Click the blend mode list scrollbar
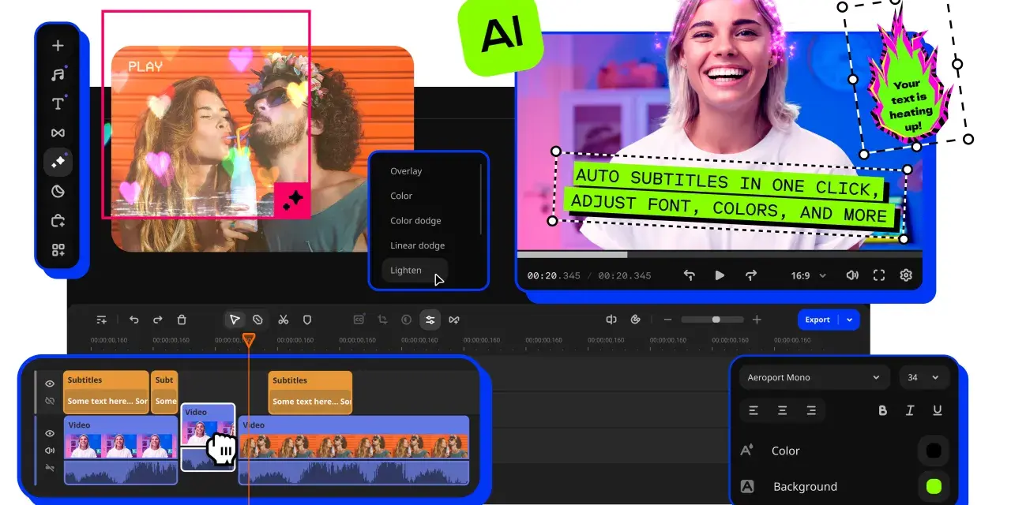This screenshot has width=1011, height=505. pos(481,199)
